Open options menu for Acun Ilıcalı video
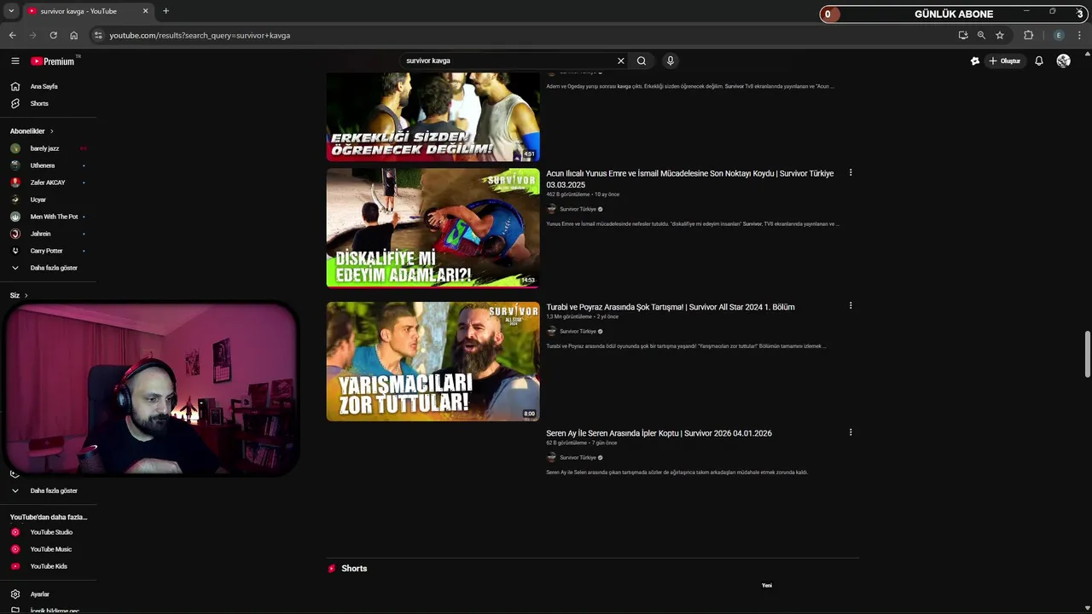The image size is (1092, 614). (851, 173)
